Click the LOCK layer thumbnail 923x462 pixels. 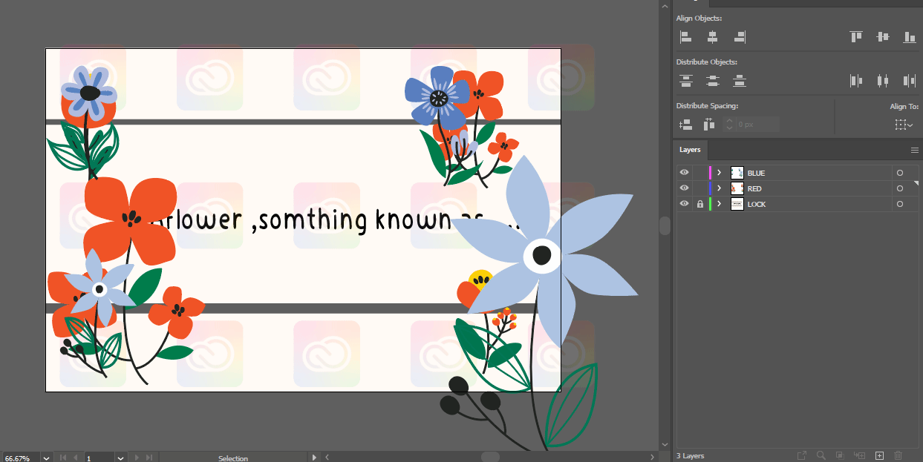point(737,204)
